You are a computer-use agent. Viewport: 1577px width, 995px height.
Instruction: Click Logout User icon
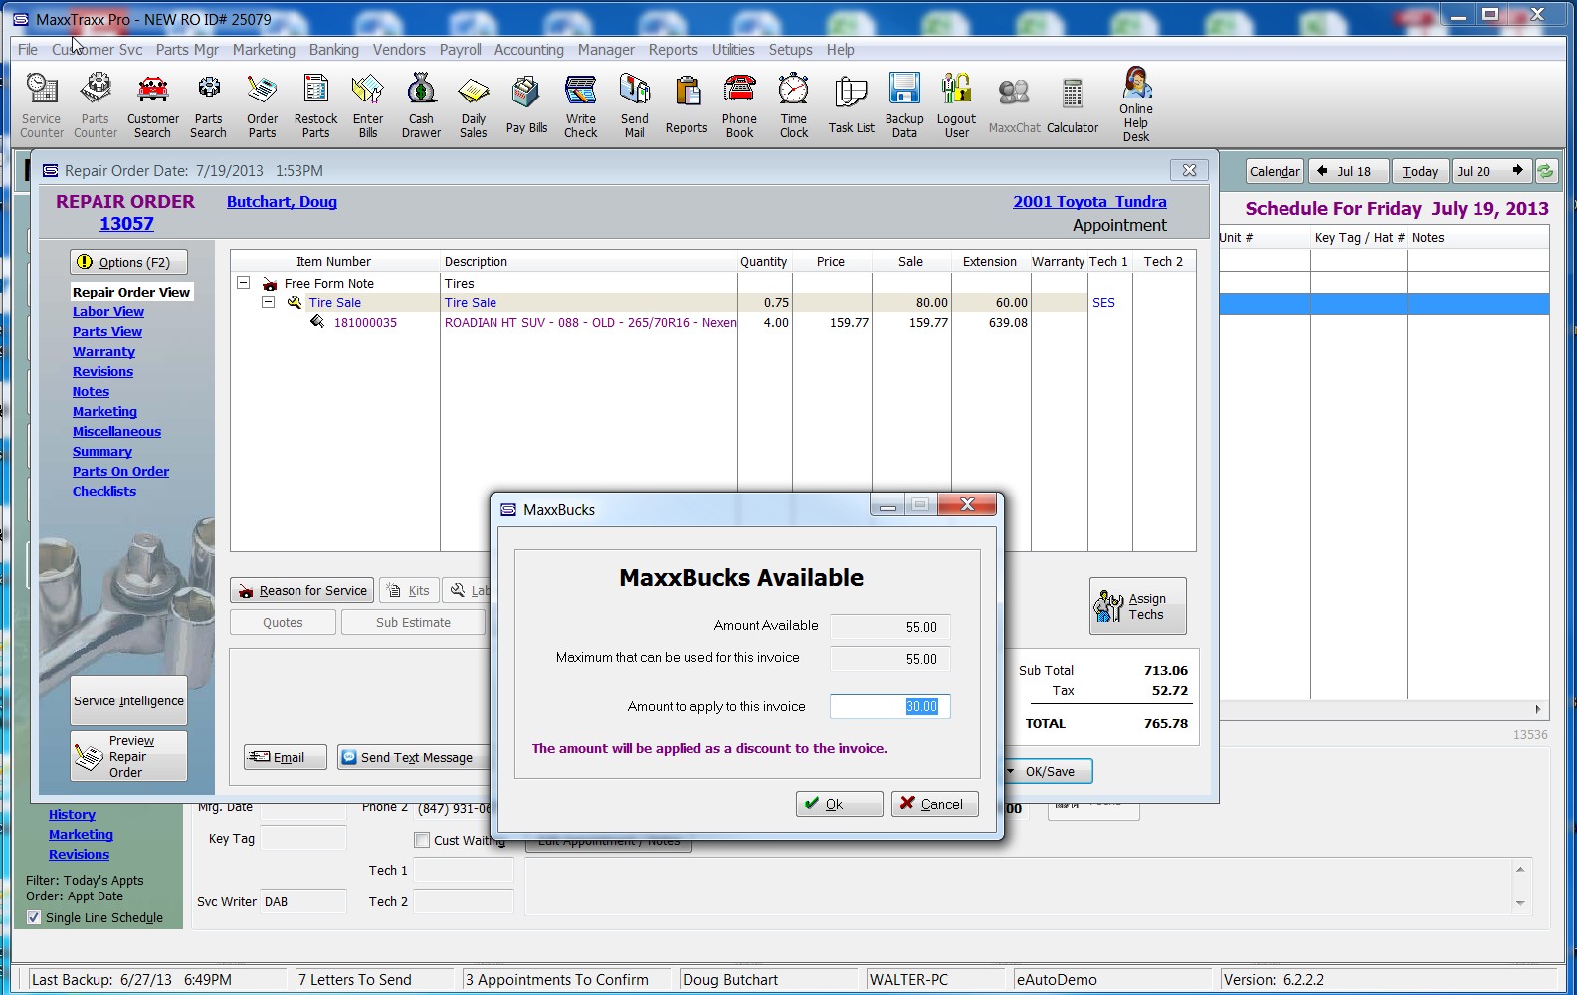coord(956,105)
